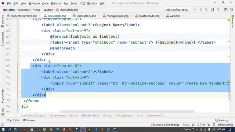Click the 74:39 line column indicator
Image resolution: width=235 pixels, height=132 pixels.
pyautogui.click(x=186, y=125)
